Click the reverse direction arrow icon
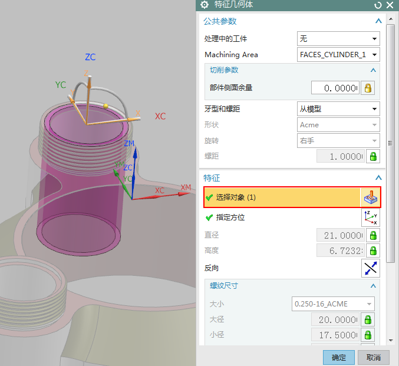 coord(370,268)
